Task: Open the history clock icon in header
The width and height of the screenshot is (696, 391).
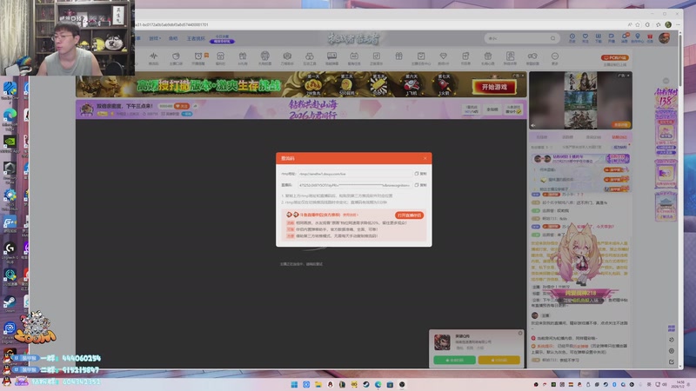Action: click(x=572, y=38)
